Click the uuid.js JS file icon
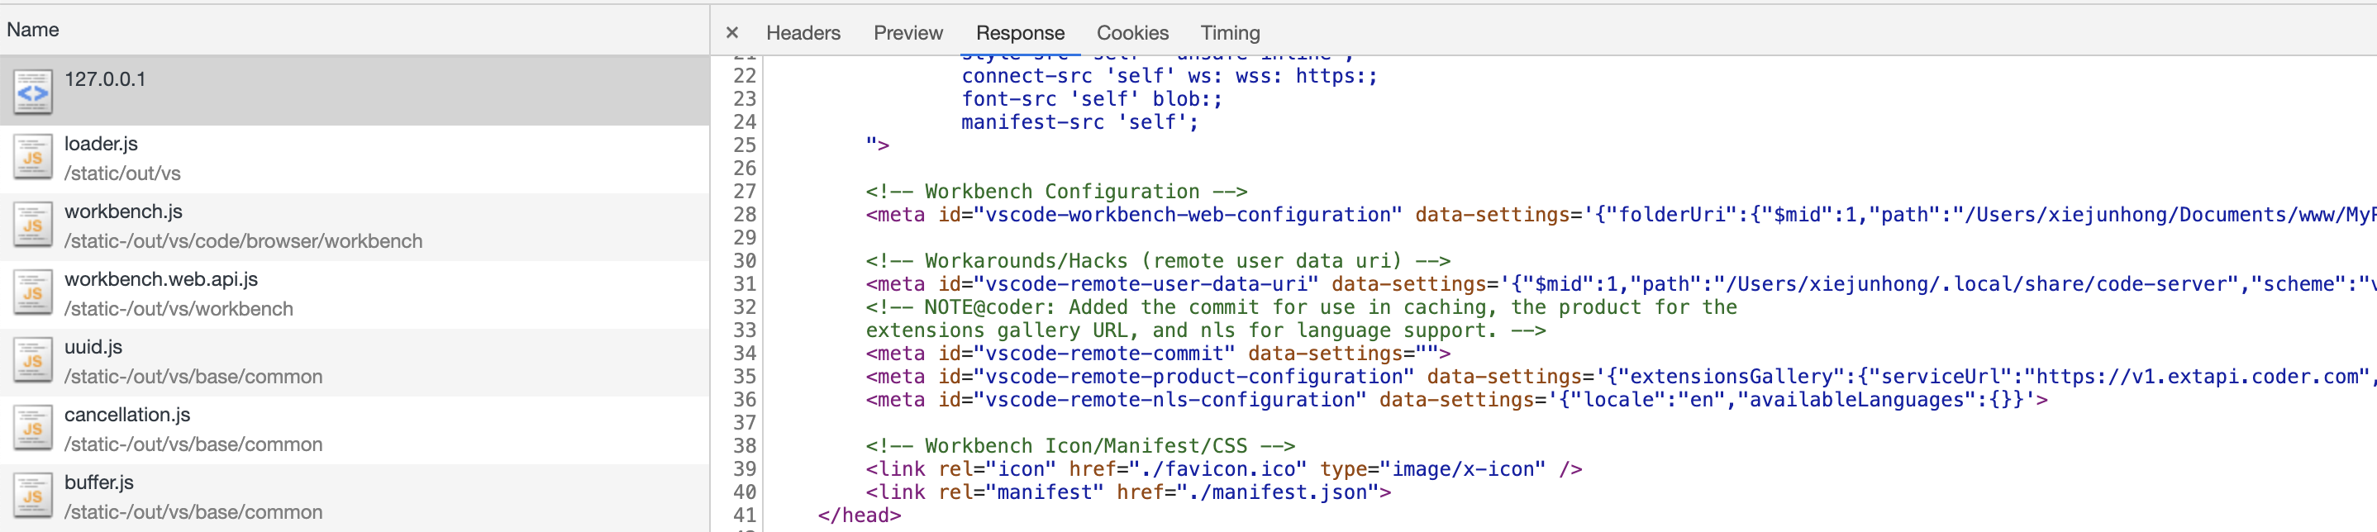 32,360
